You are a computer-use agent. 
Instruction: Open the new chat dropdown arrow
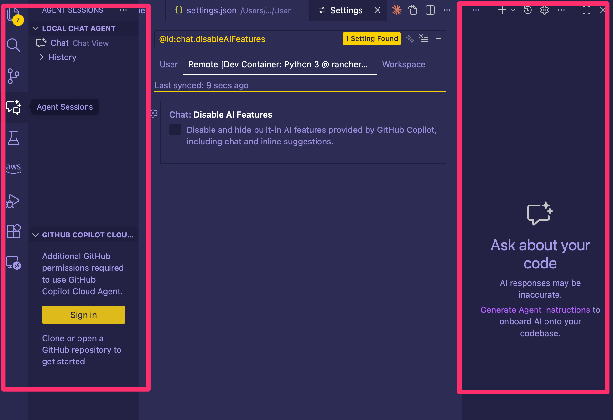coord(513,10)
